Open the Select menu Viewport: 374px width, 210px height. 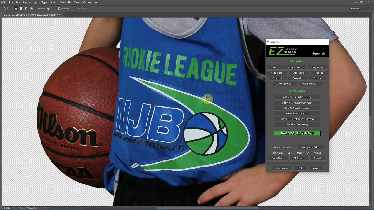click(x=53, y=2)
